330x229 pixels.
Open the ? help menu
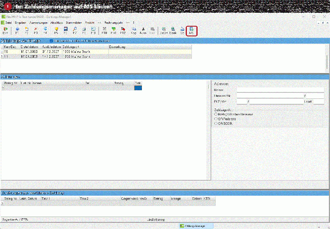(133, 23)
